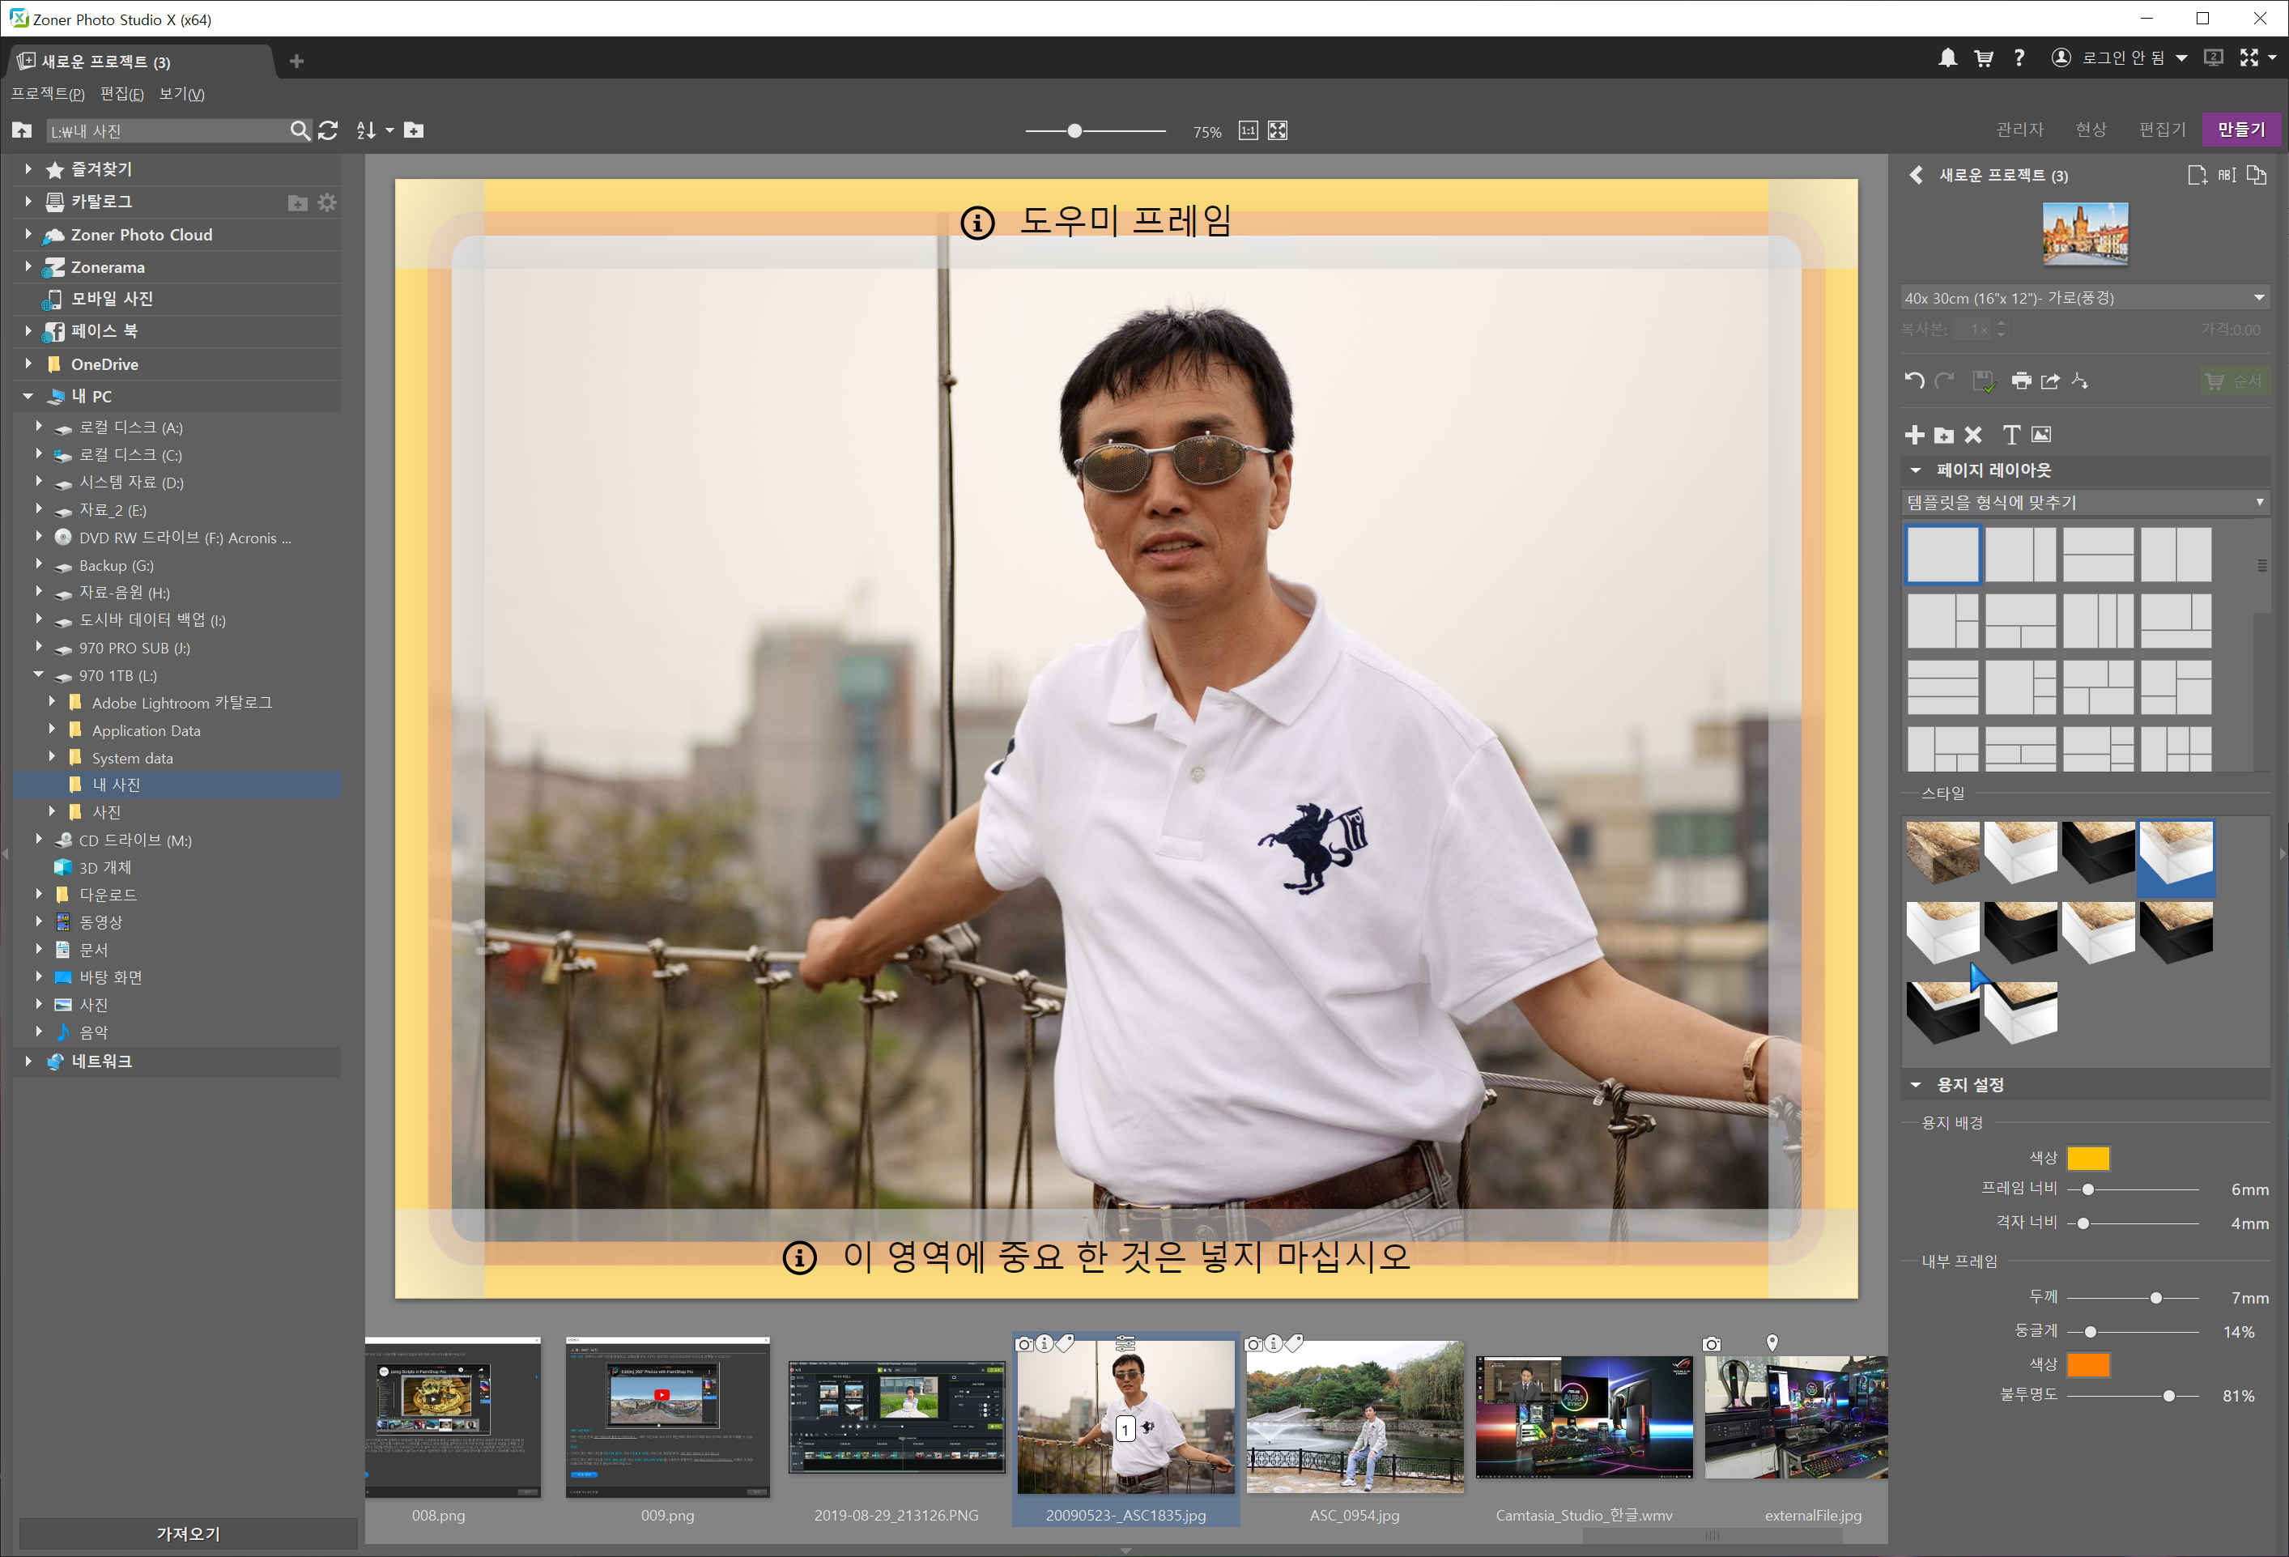The width and height of the screenshot is (2289, 1557).
Task: Open the shopping cart icon in top bar
Action: point(1984,58)
